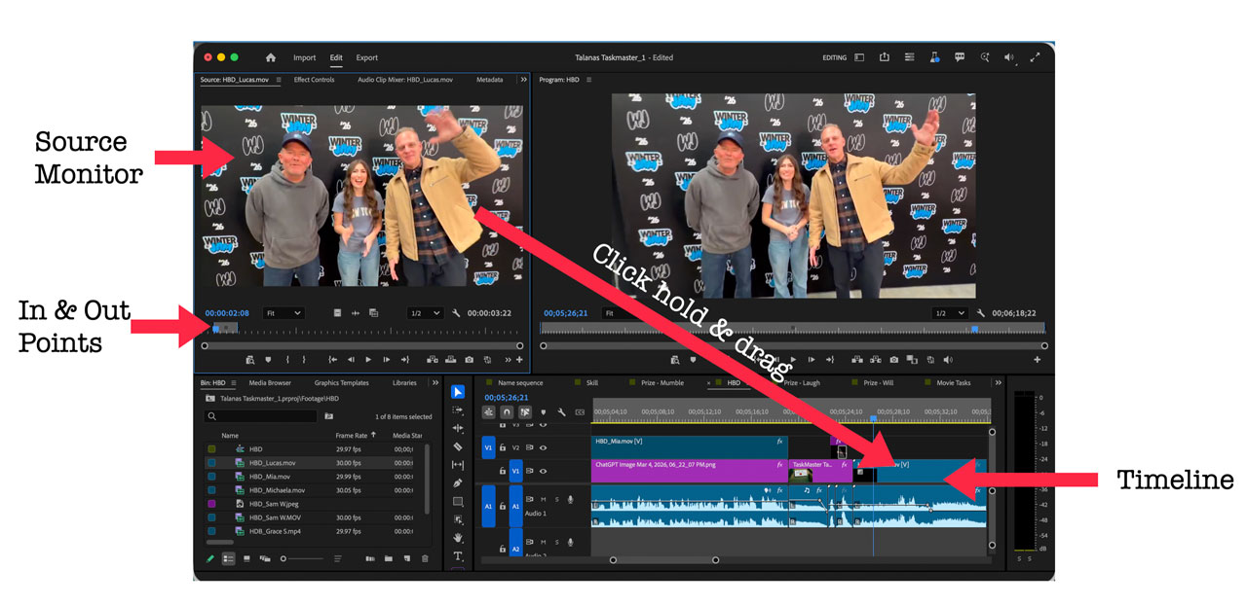Click the Home icon in top bar
This screenshot has height=606, width=1247.
tap(271, 57)
